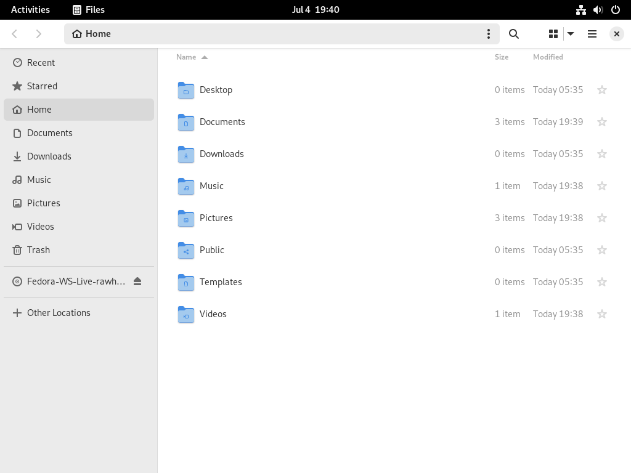Open Pictures in the sidebar

point(79,203)
